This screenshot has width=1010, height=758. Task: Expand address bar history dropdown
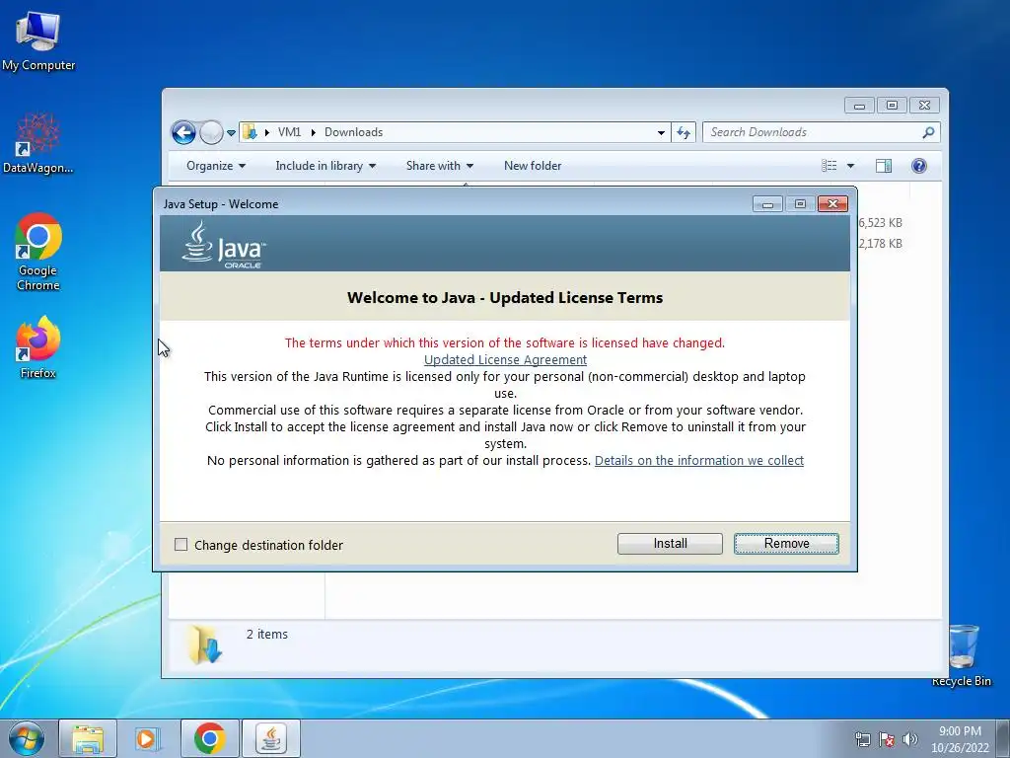(x=661, y=132)
